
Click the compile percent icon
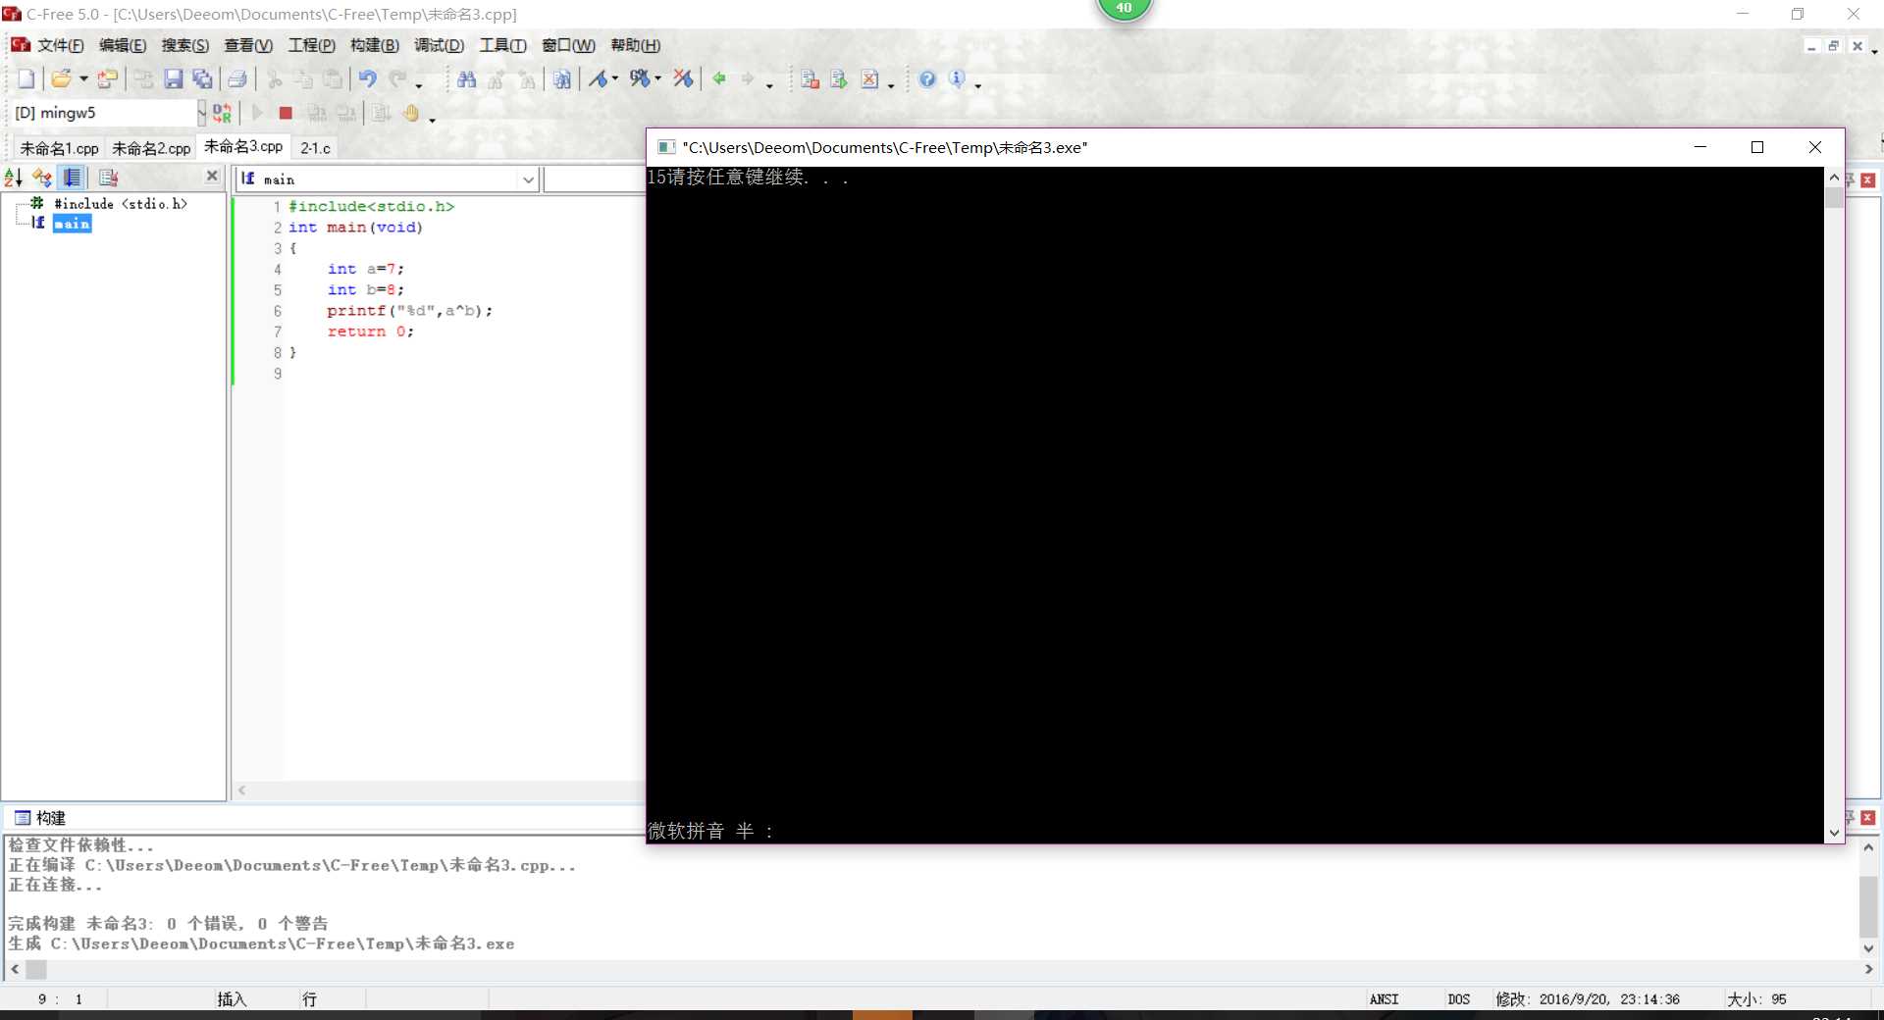640,78
